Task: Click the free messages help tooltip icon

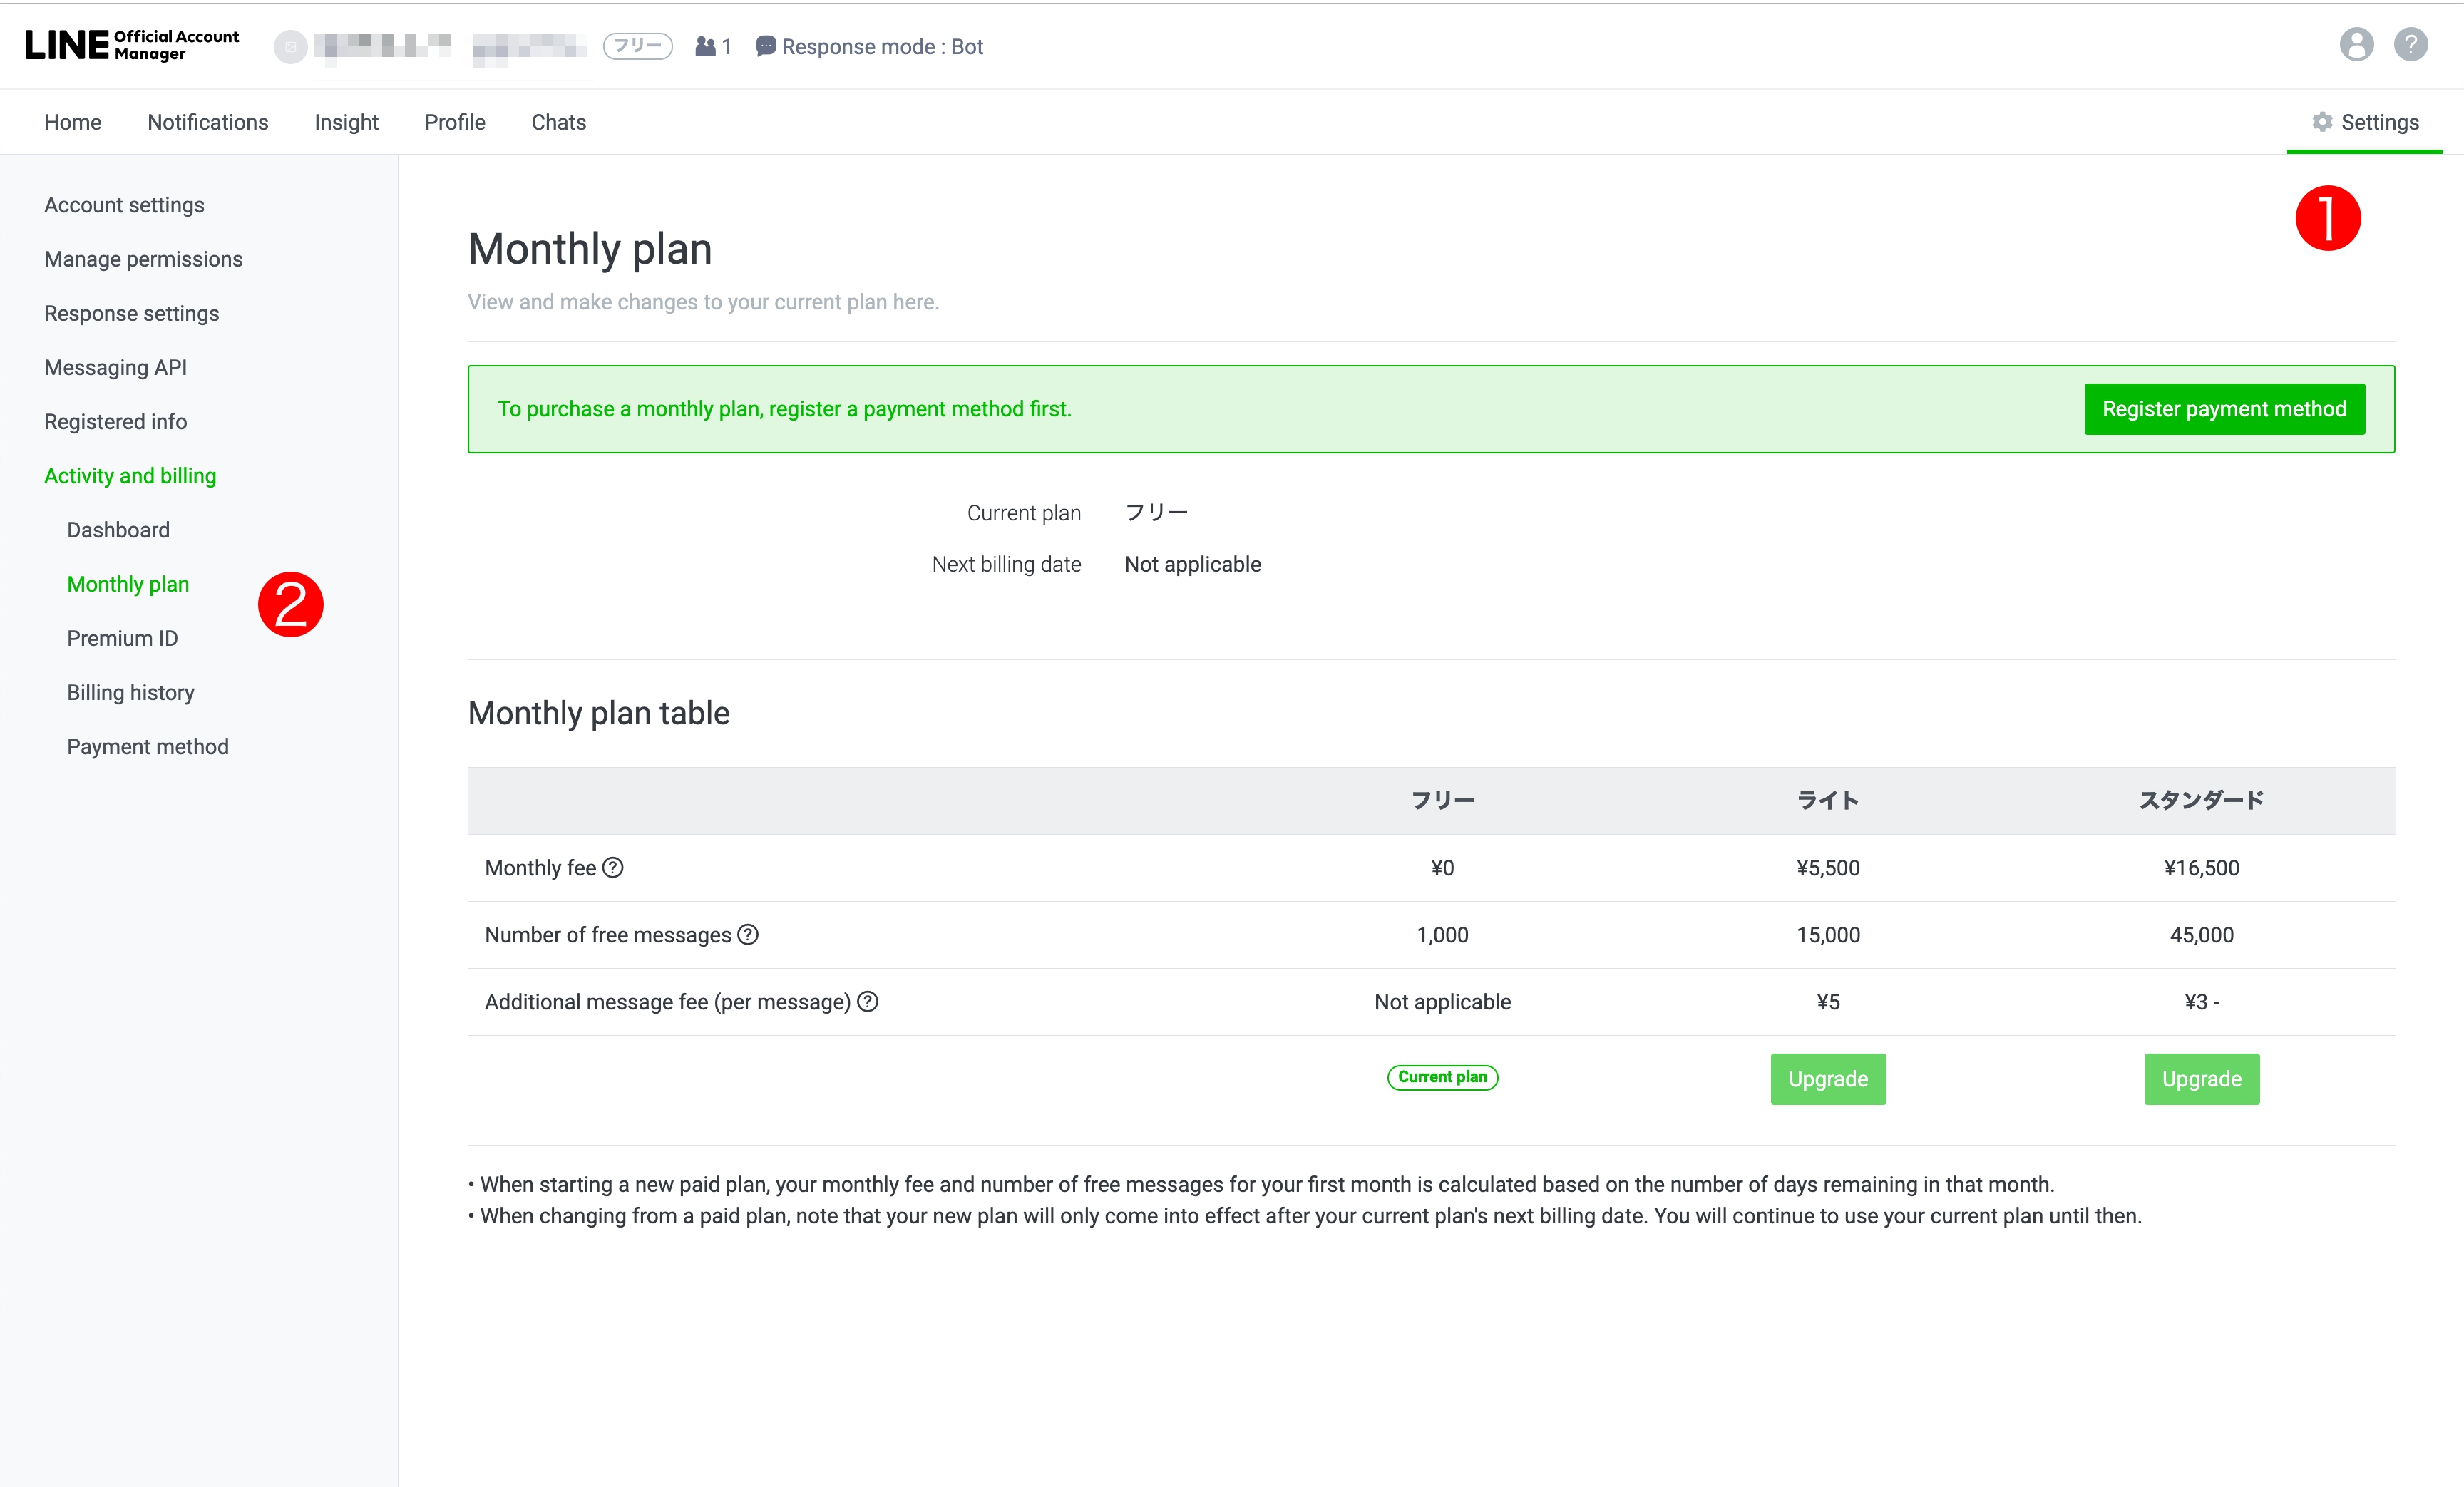Action: (748, 935)
